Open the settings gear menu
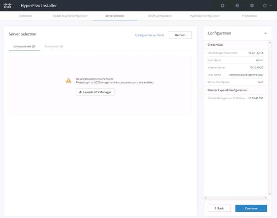The width and height of the screenshot is (277, 218). (x=265, y=5)
